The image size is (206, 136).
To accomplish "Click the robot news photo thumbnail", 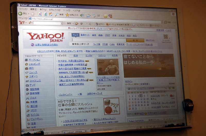I will click(108, 67).
